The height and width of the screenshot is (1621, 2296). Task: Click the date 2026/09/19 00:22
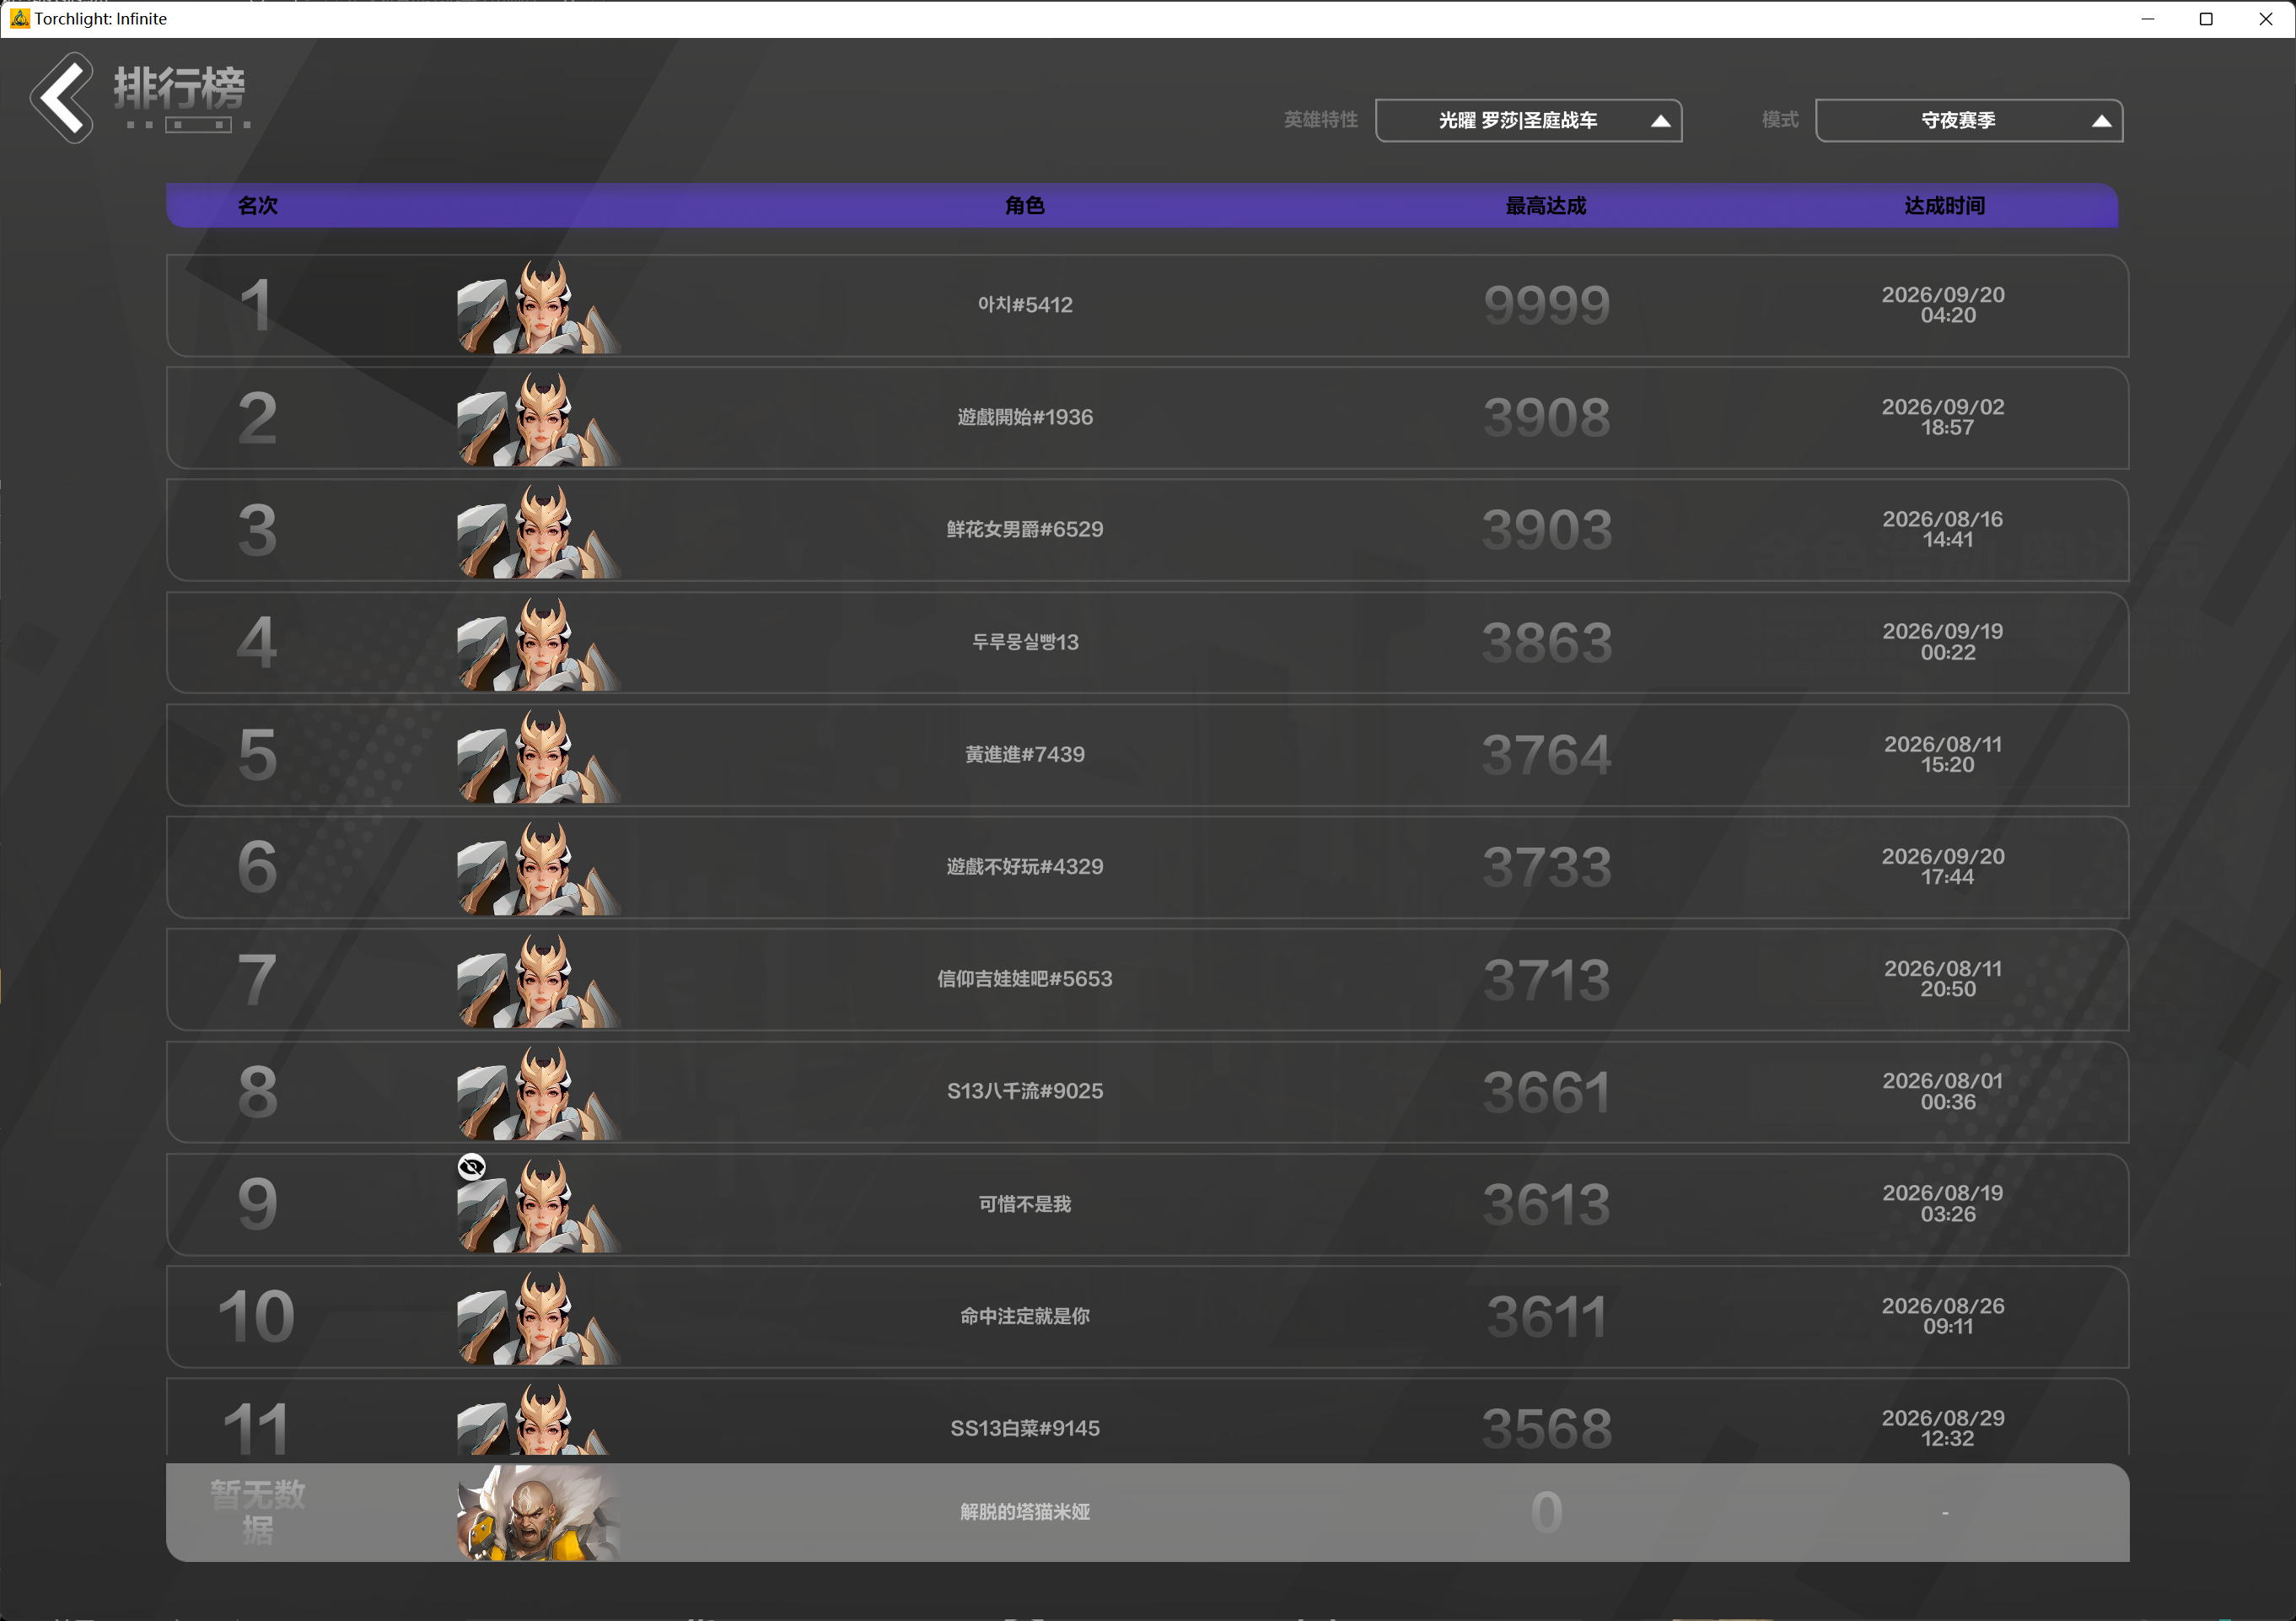(1944, 642)
